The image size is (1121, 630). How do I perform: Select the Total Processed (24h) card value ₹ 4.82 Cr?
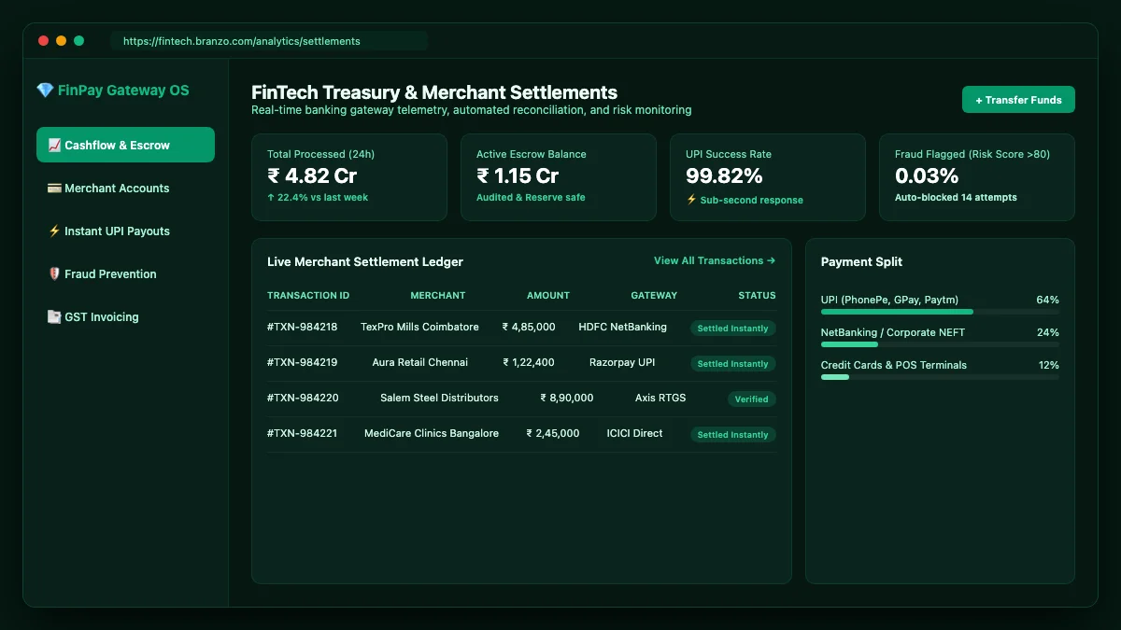click(312, 175)
